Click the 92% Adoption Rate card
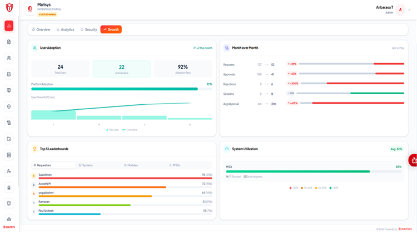417x234 pixels. tap(183, 69)
